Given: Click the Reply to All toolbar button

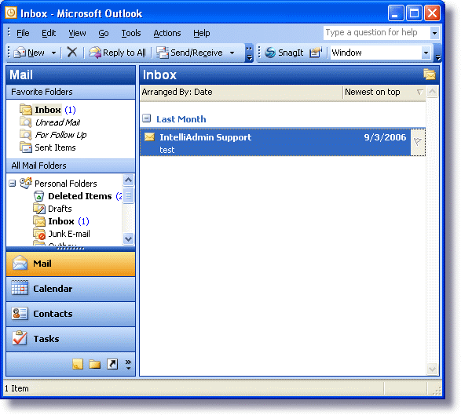Looking at the screenshot, I should tap(117, 53).
